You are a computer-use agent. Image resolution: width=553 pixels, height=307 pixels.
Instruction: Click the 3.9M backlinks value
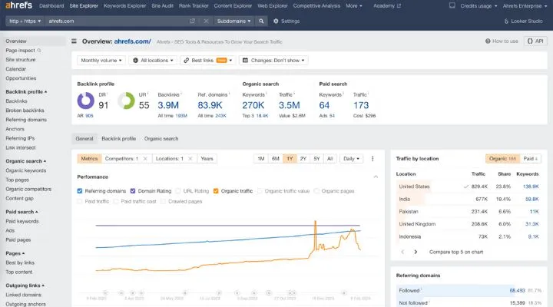[x=168, y=105]
